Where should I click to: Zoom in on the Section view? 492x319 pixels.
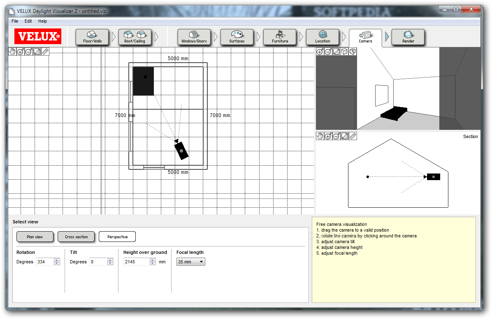point(328,136)
